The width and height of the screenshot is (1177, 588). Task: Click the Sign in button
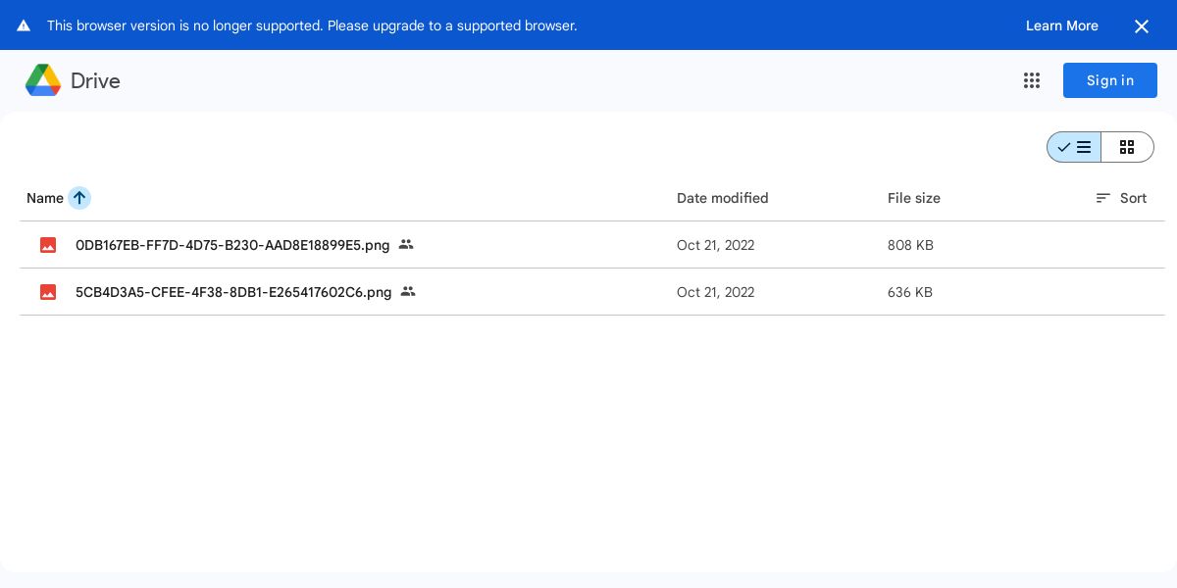[1110, 80]
